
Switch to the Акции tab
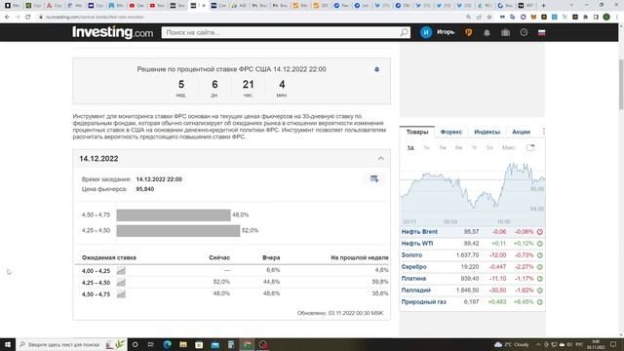tap(521, 132)
